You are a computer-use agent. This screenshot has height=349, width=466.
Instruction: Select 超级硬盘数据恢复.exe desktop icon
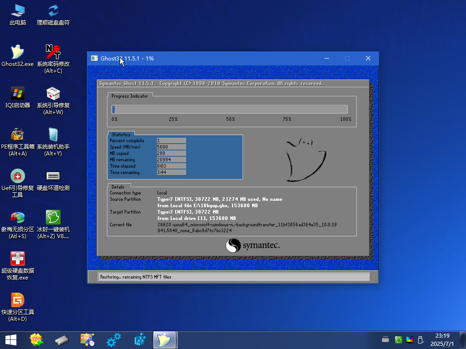pos(18,266)
